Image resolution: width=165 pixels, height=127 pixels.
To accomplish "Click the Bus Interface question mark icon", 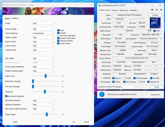I will [161, 39].
